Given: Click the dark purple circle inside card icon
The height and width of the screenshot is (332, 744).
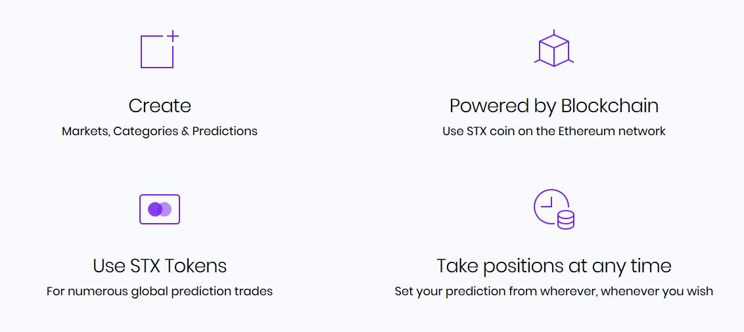Looking at the screenshot, I should 154,209.
